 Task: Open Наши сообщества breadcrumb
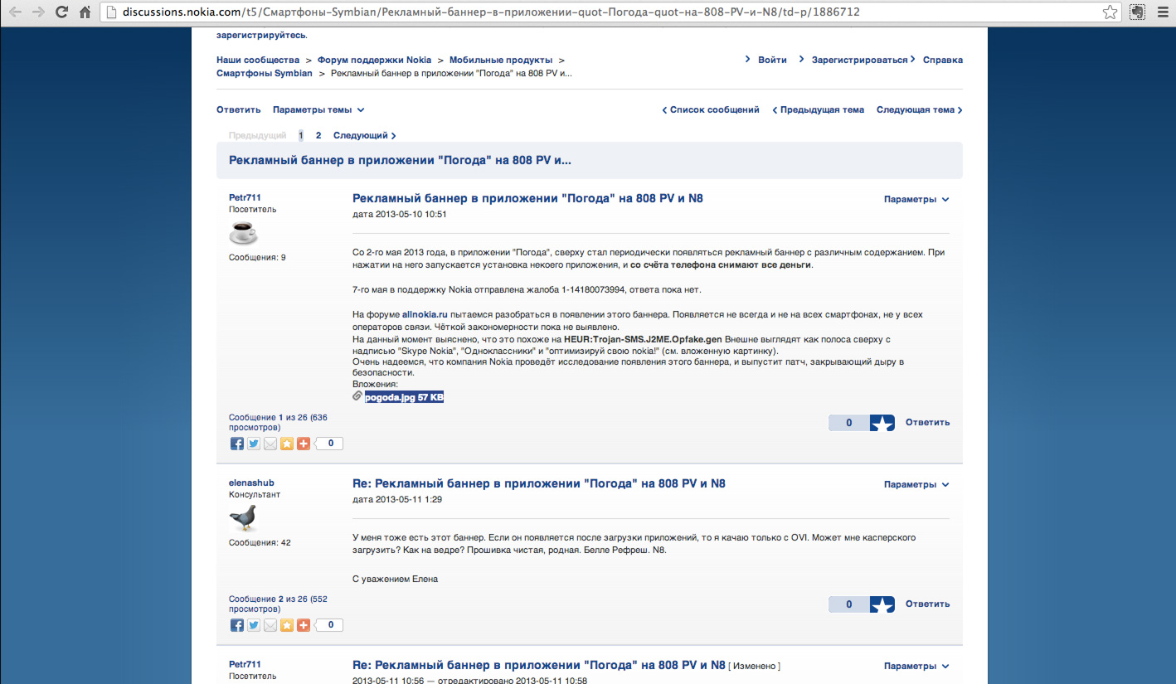click(x=258, y=60)
